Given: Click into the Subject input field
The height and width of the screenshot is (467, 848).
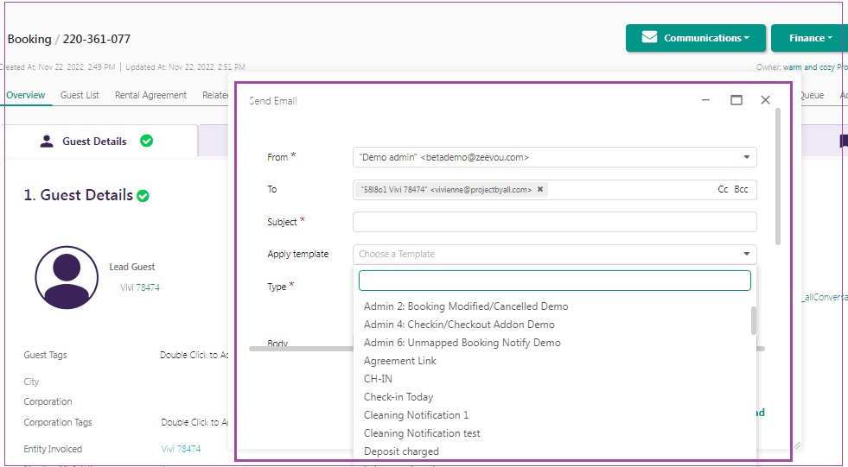Looking at the screenshot, I should point(554,222).
